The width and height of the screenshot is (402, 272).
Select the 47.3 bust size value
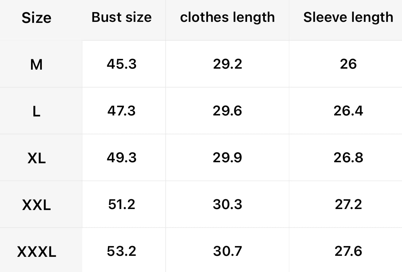click(122, 111)
